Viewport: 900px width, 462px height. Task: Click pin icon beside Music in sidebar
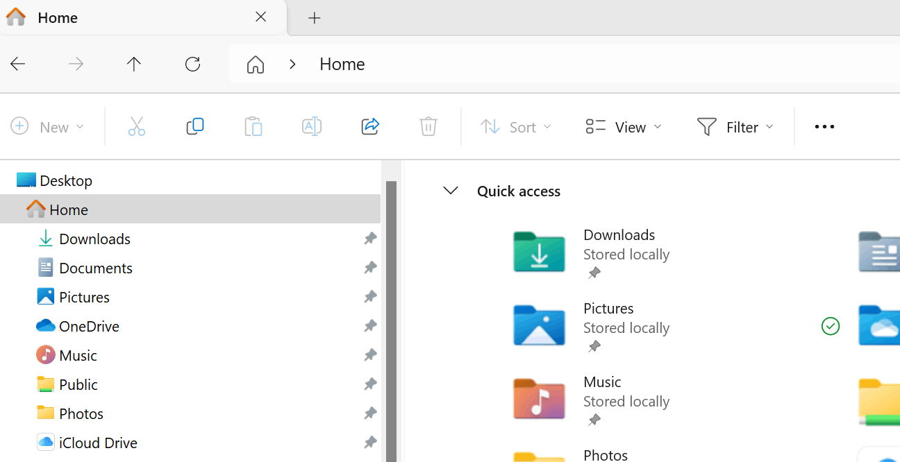[370, 355]
